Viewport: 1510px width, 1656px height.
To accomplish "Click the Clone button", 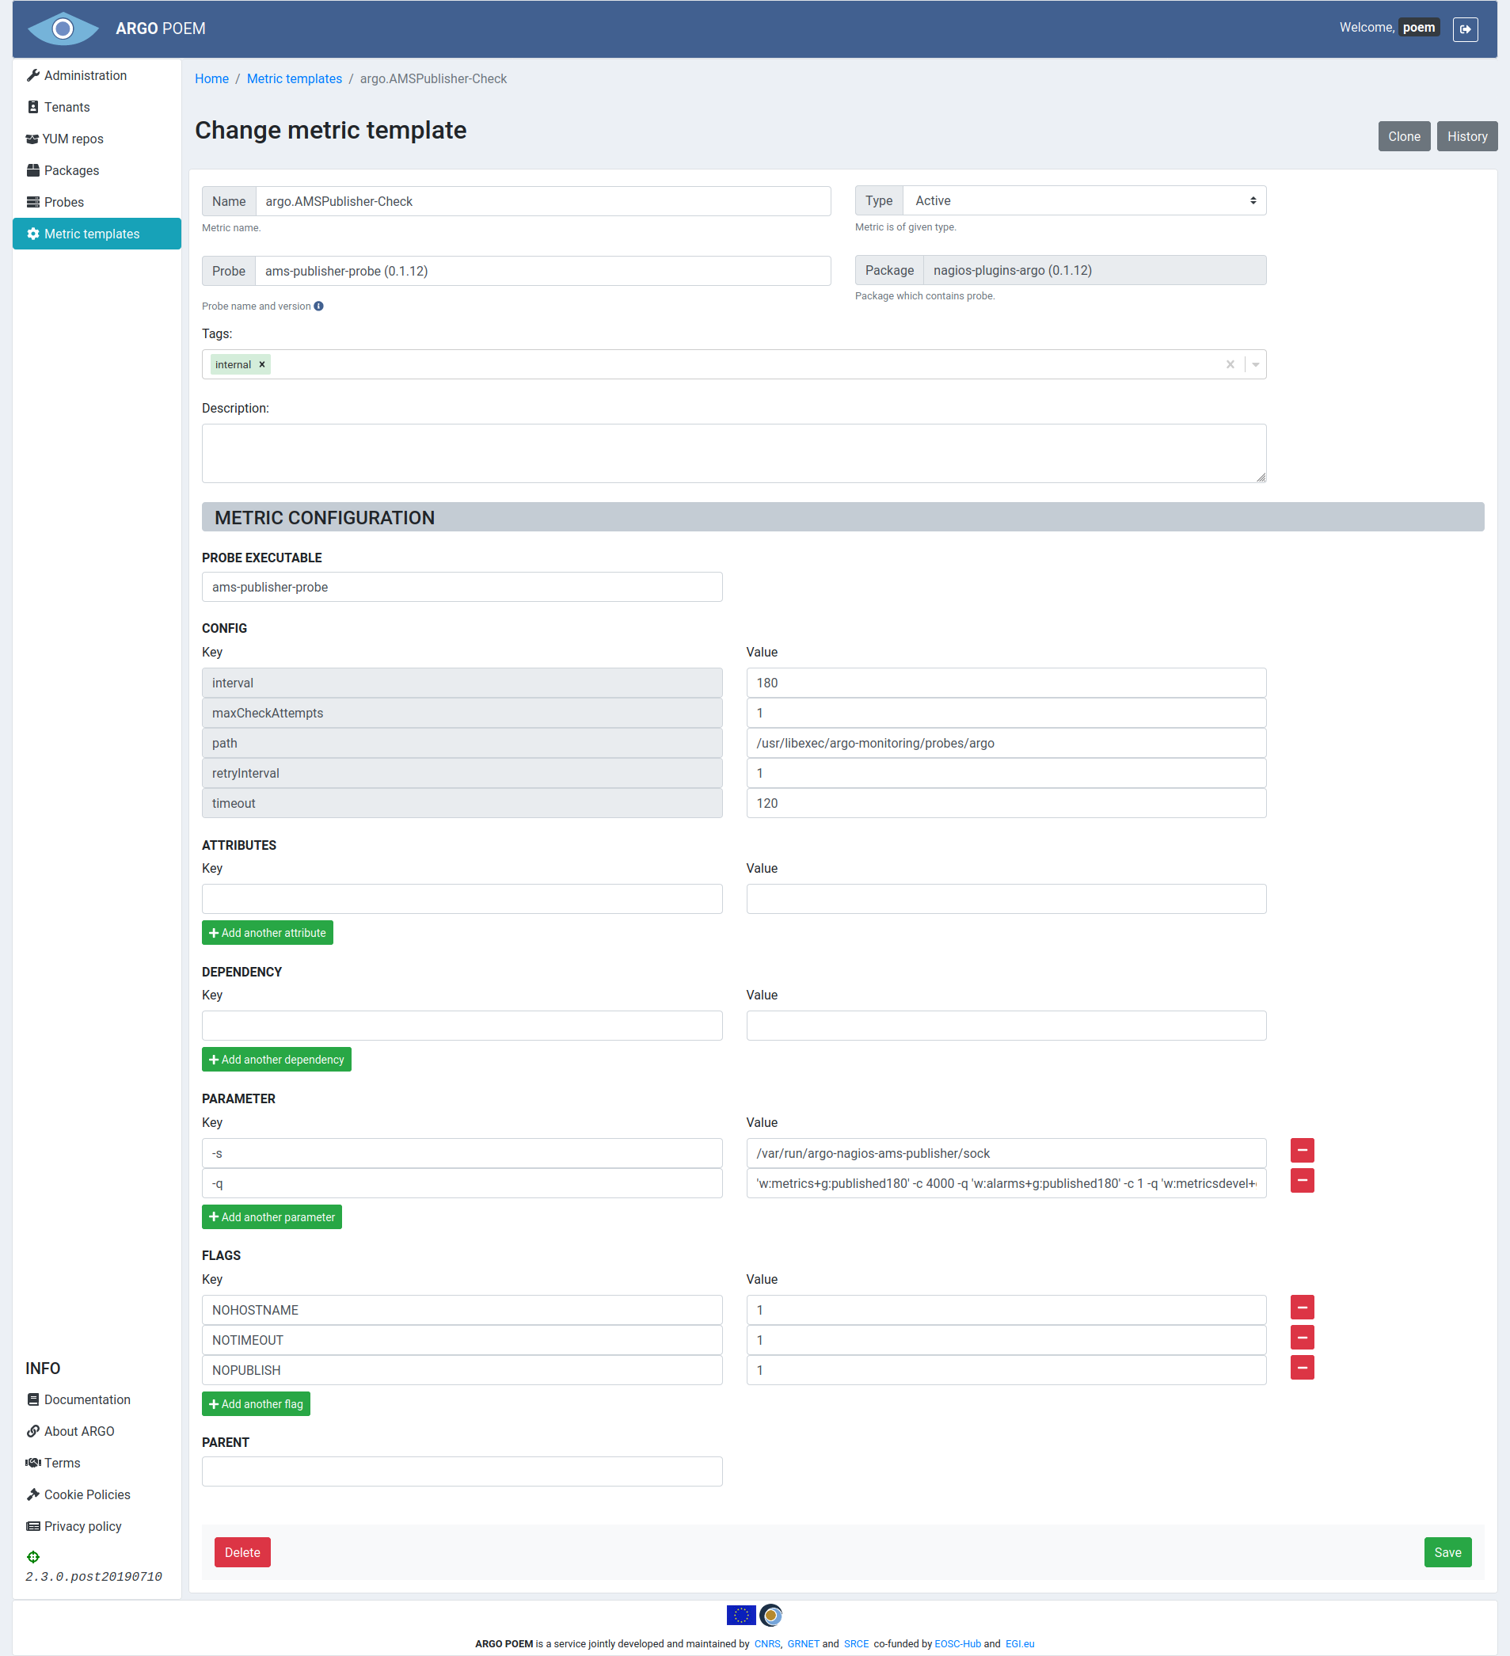I will (x=1404, y=136).
